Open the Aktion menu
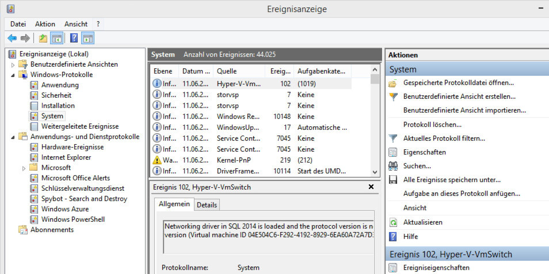This screenshot has width=549, height=274. tap(45, 24)
